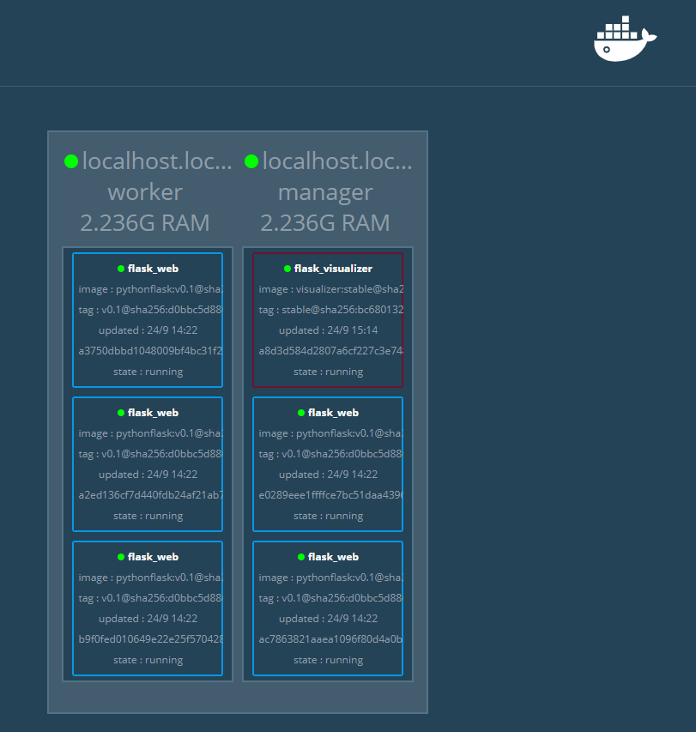Image resolution: width=696 pixels, height=732 pixels.
Task: Click the worker node's localhost hostname
Action: (157, 161)
